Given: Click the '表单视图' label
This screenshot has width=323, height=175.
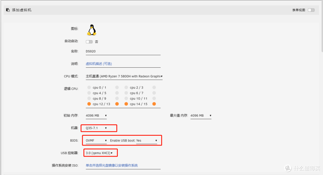Looking at the screenshot, I should coord(298,10).
